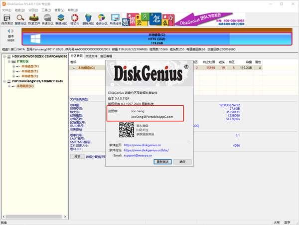Click the 512 Bytes sector size value

point(233,119)
